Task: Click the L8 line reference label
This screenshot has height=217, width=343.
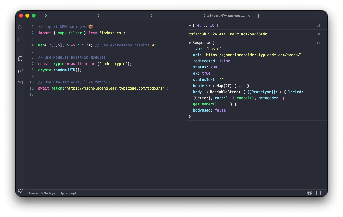Action: pos(318,34)
